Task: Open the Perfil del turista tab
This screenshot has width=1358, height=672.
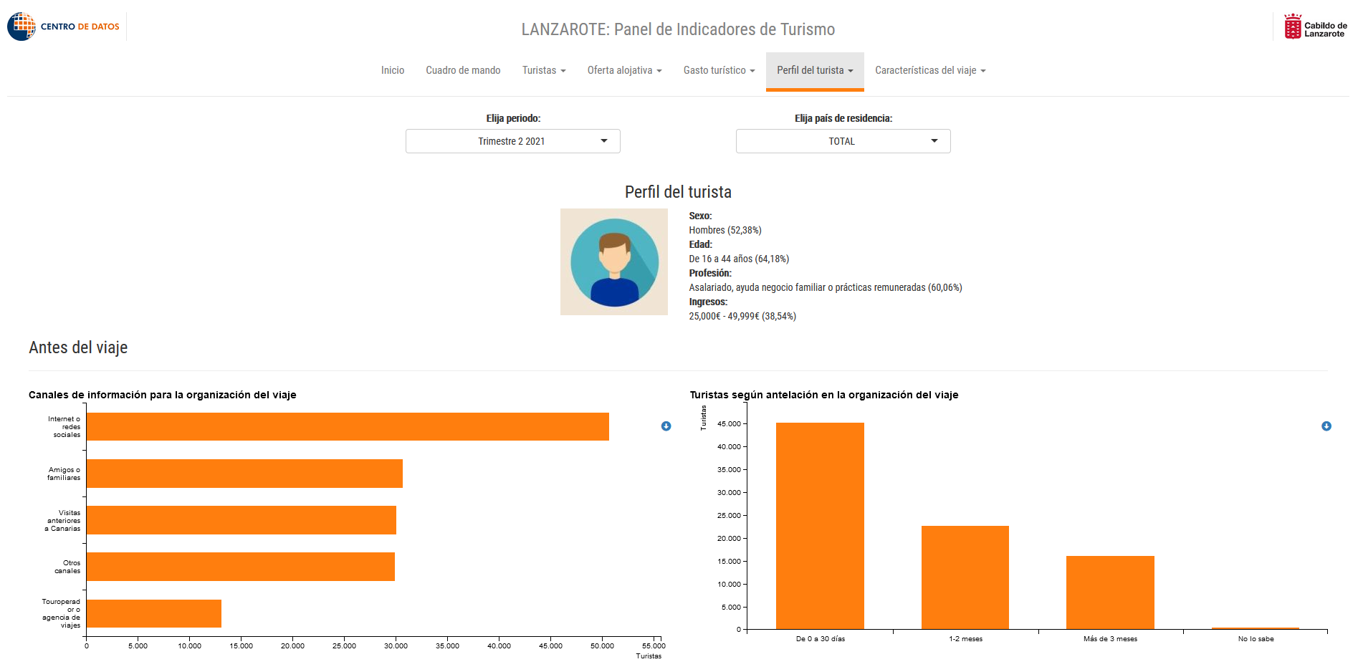Action: (815, 70)
